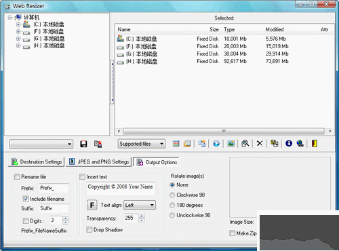The width and height of the screenshot is (339, 251).
Task: Switch to the Output Options tab
Action: [156, 162]
